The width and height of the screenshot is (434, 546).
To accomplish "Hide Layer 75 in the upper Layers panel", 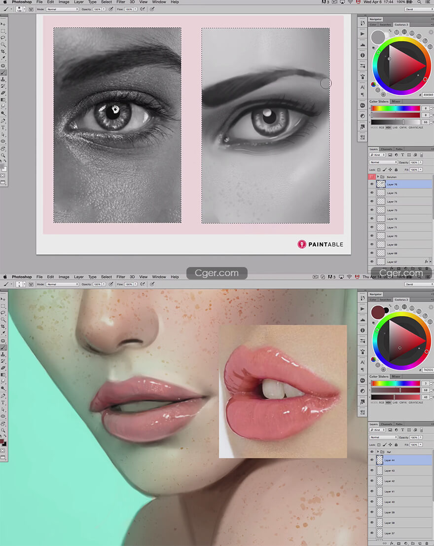I will [x=372, y=193].
